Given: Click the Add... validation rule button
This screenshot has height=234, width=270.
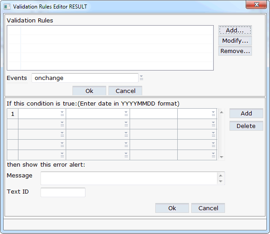Looking at the screenshot, I should 235,30.
